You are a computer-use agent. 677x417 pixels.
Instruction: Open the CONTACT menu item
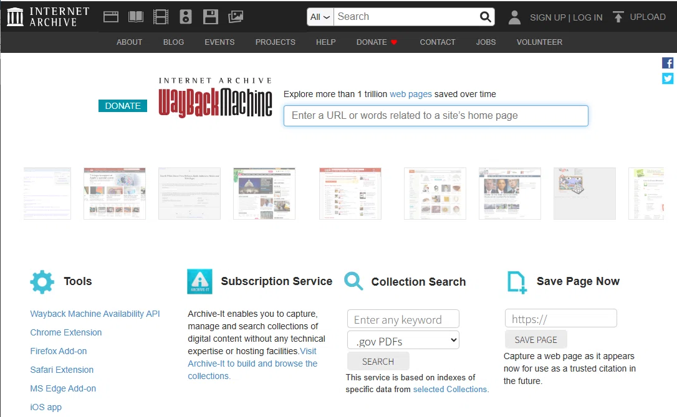(438, 42)
